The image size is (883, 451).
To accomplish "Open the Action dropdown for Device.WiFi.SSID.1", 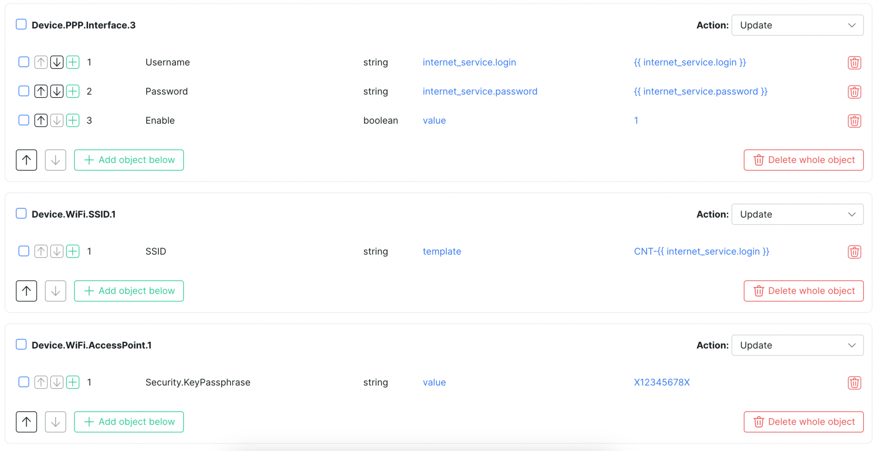I will [797, 214].
